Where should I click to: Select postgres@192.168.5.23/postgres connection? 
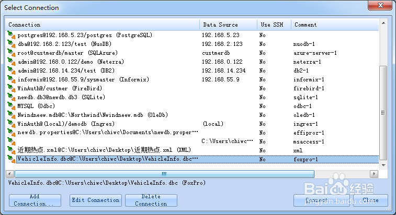pos(85,35)
